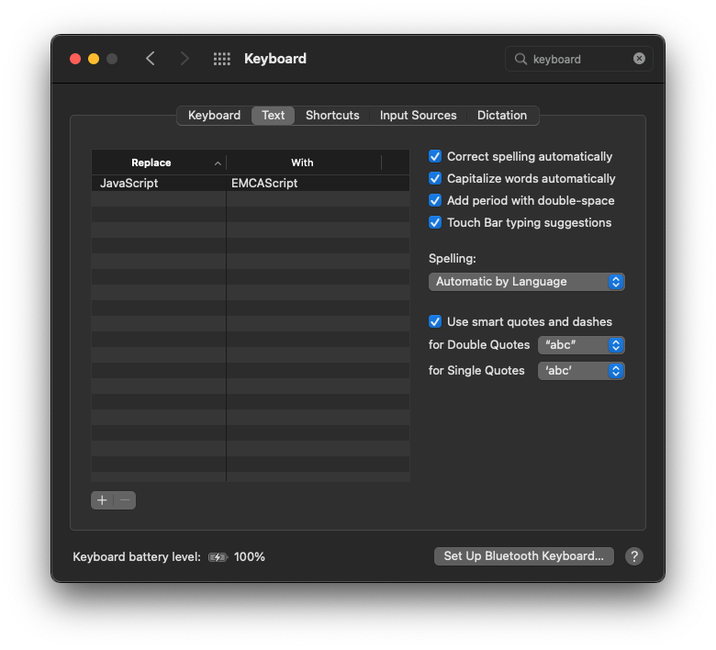Screen dimensions: 716x650
Task: Go to the Input Sources tab
Action: tap(419, 115)
